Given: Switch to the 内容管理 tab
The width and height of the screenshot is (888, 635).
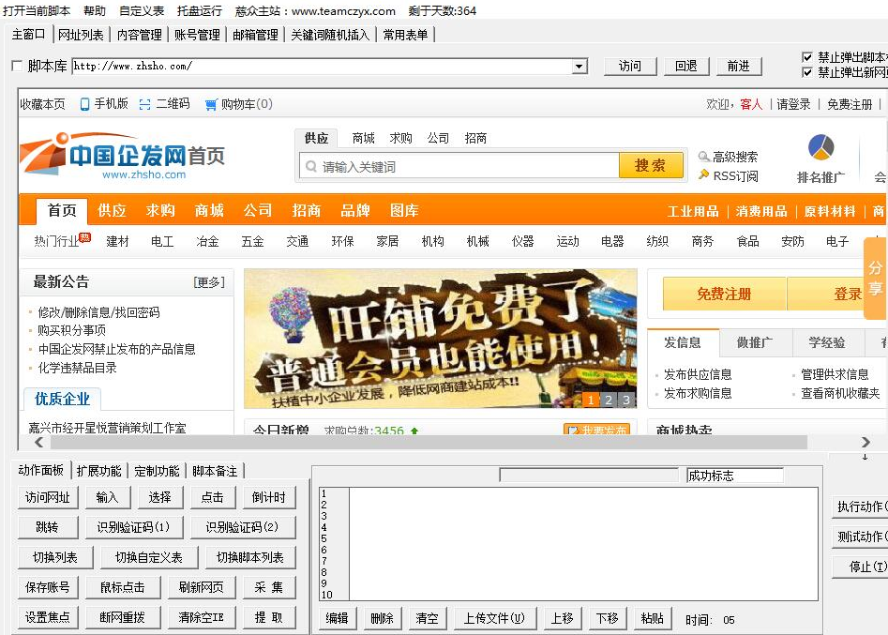Looking at the screenshot, I should [x=140, y=35].
